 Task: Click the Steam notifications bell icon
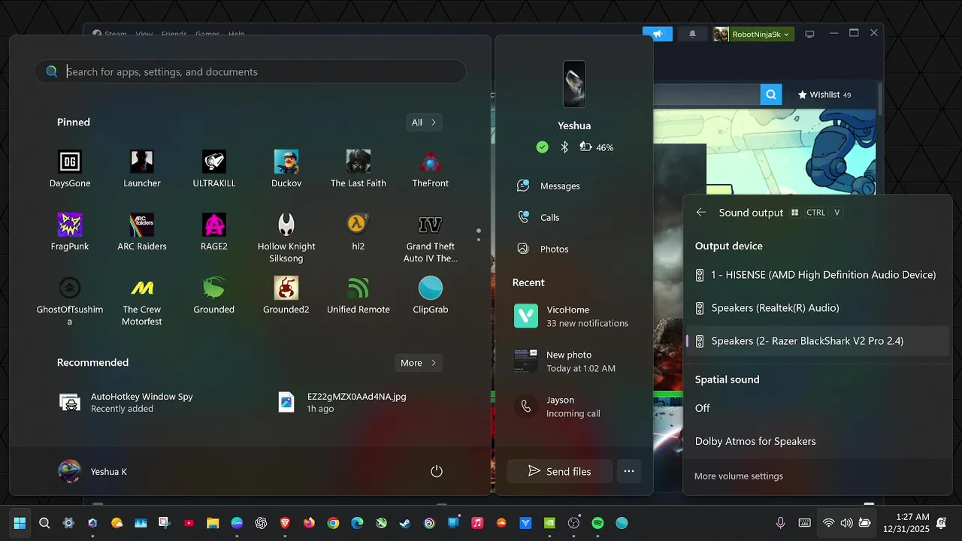692,34
